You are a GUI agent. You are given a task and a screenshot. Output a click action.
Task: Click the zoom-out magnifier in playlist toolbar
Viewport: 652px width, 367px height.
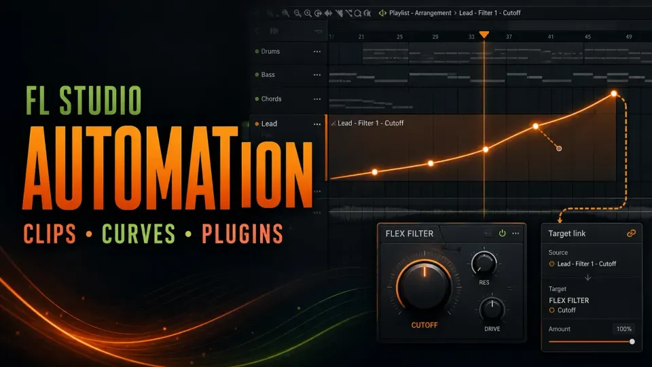point(297,14)
